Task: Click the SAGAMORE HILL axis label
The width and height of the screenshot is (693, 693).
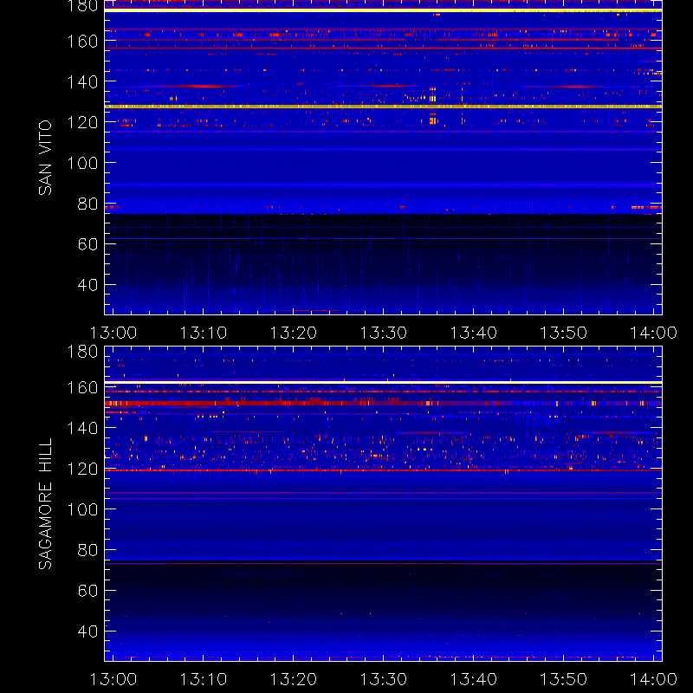Action: [45, 504]
